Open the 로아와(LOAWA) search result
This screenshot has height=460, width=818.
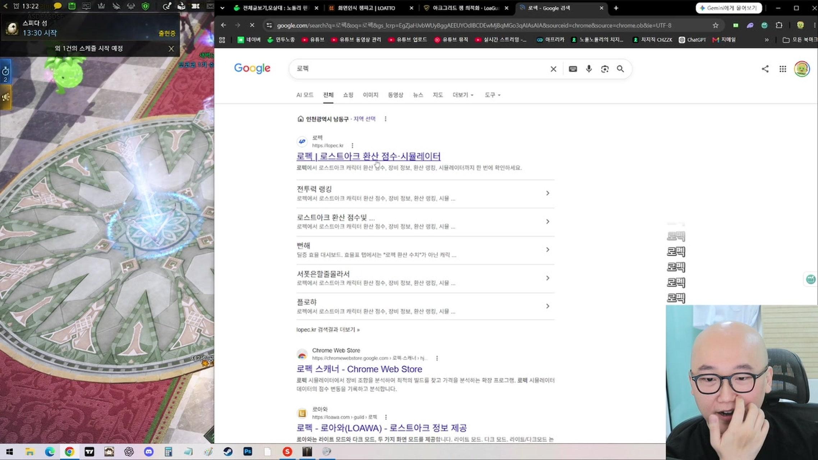click(381, 428)
